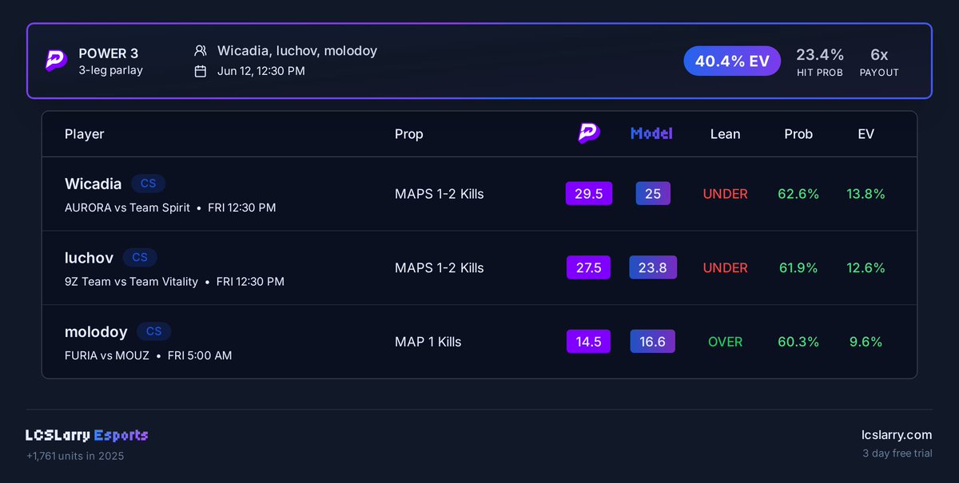Click the Lean column header
This screenshot has width=959, height=483.
pos(725,134)
